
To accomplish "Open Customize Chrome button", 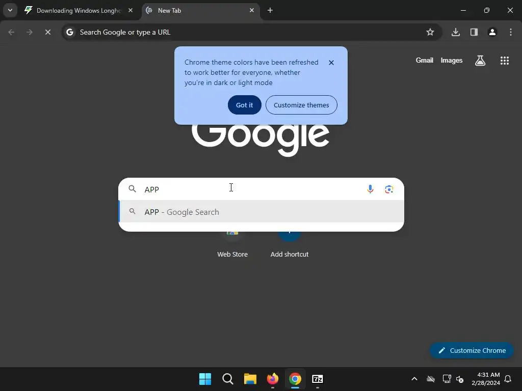I will pyautogui.click(x=472, y=350).
